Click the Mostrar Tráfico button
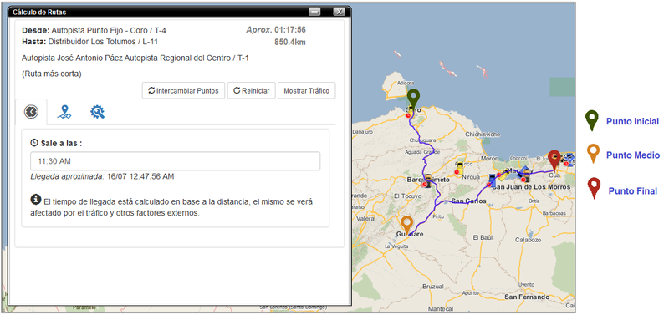 pyautogui.click(x=306, y=91)
